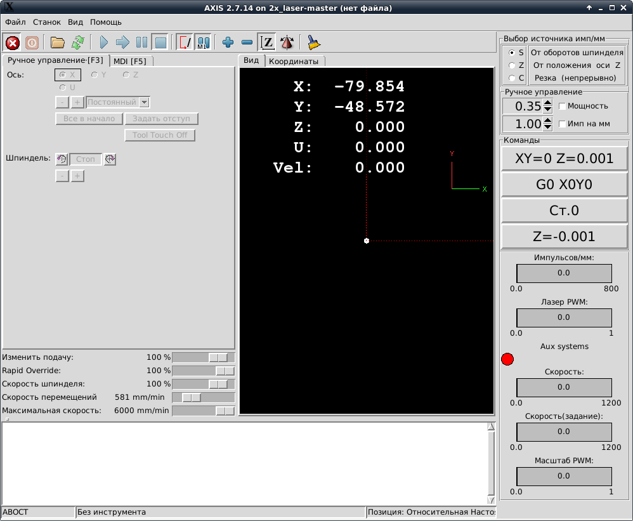
Task: Open a G-code file with folder icon
Action: coord(58,43)
